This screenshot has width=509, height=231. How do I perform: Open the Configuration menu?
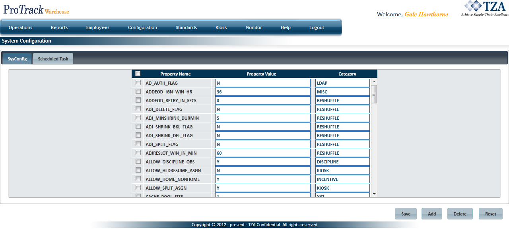click(142, 27)
